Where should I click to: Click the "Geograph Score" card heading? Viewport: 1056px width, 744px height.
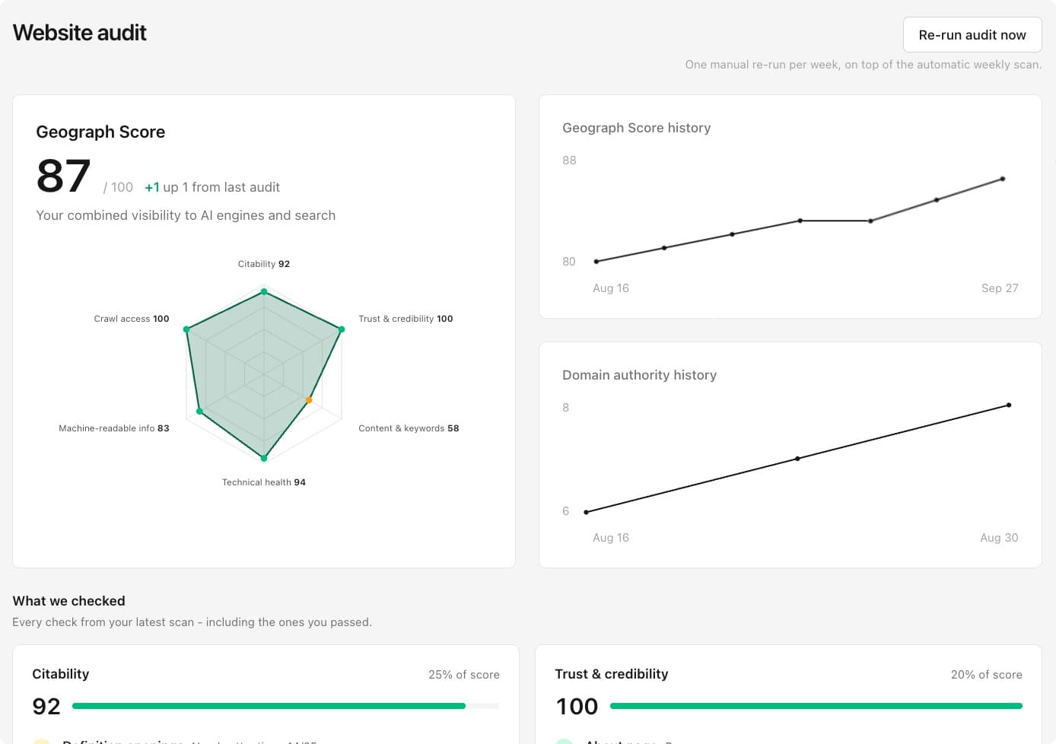coord(100,132)
